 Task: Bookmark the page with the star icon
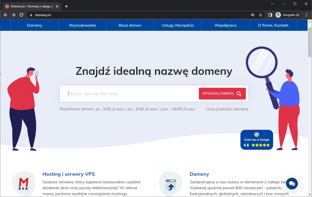point(260,15)
